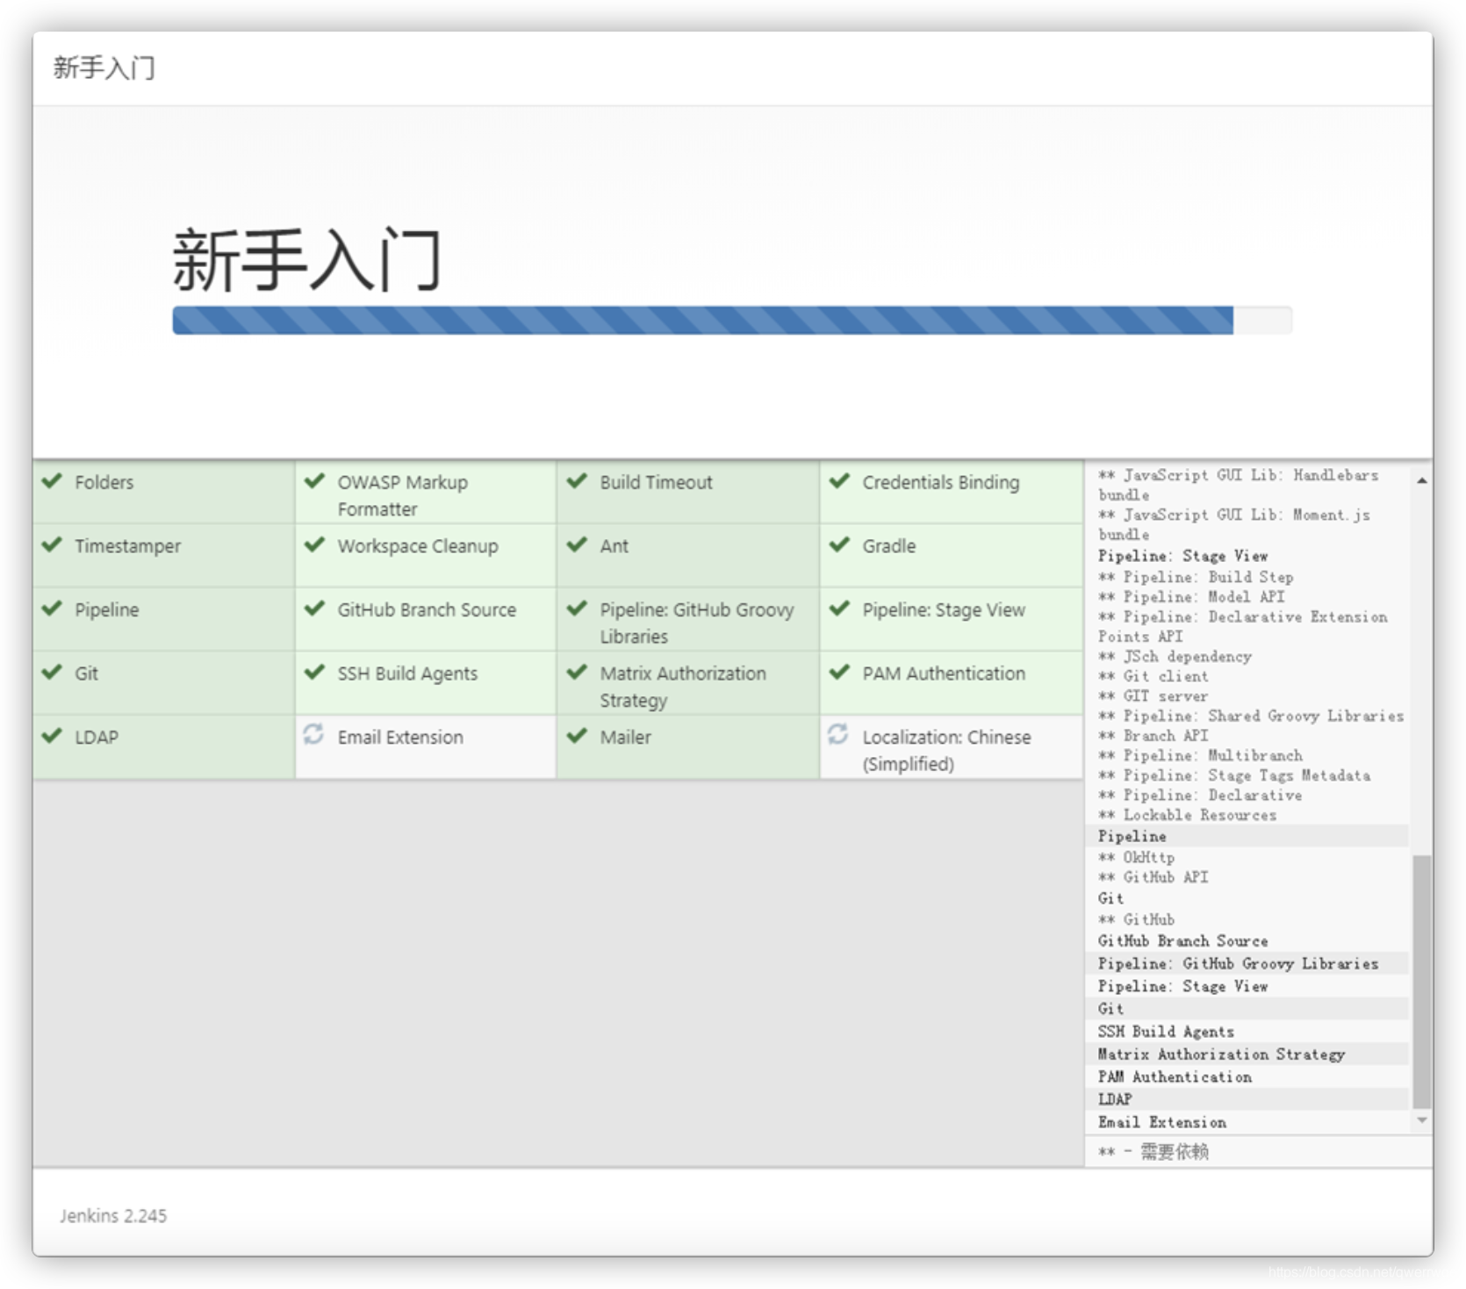Click the installation progress bar
The width and height of the screenshot is (1466, 1289).
click(x=733, y=320)
